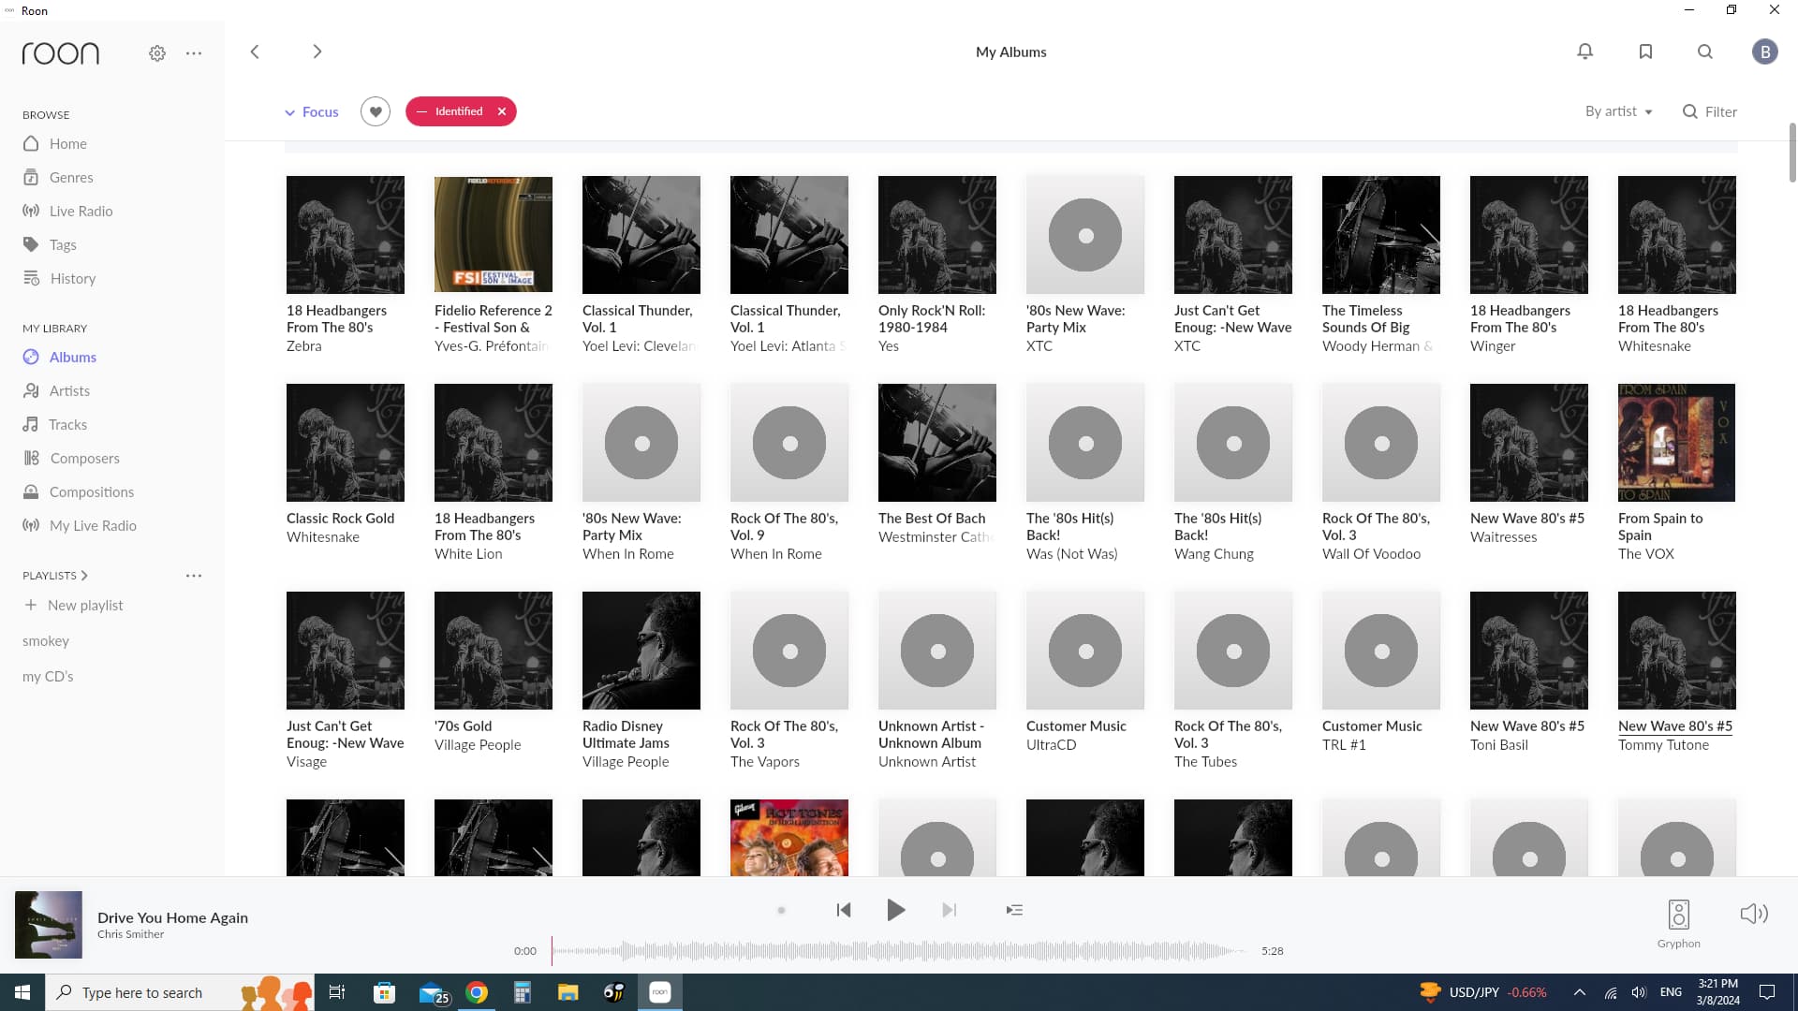Open the Chris Smither artist link
Viewport: 1798px width, 1011px height.
[130, 934]
